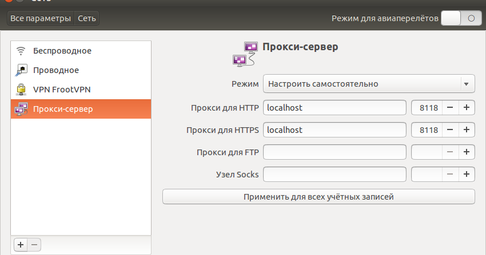Increase the FTP proxy port
This screenshot has height=255, width=486.
click(x=467, y=152)
